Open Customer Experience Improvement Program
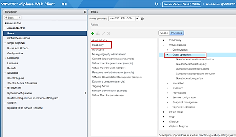Screen dimensions: 236x137 (x=33, y=98)
